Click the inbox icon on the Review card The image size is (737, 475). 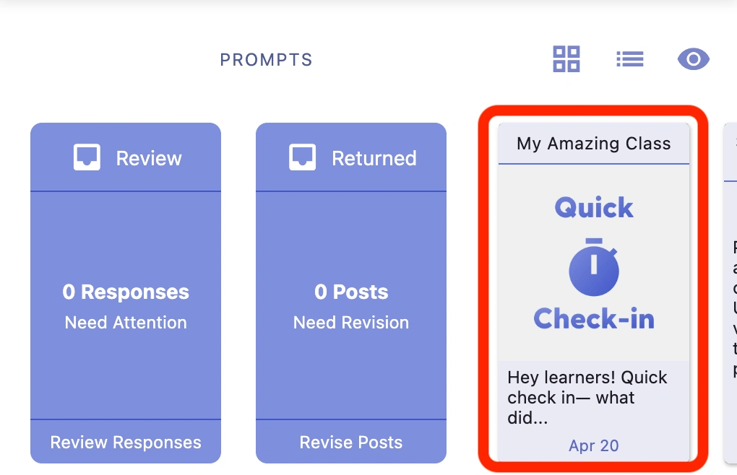click(x=87, y=157)
